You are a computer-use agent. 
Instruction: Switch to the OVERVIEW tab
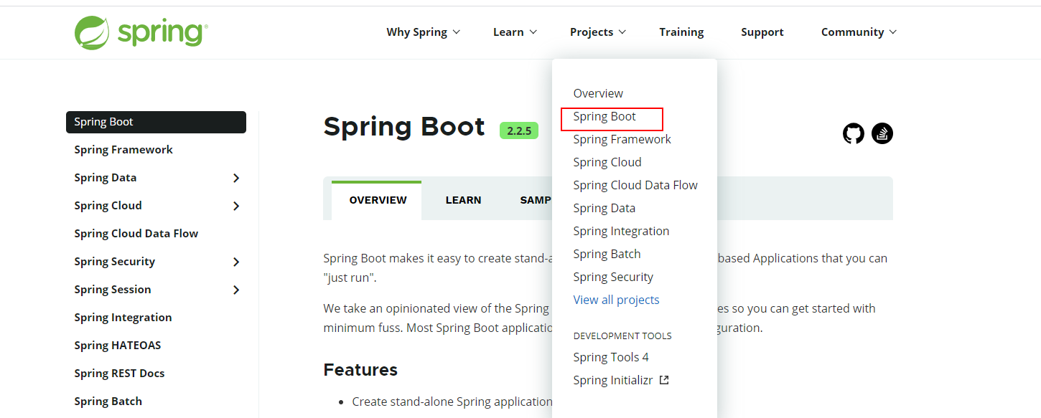[378, 200]
